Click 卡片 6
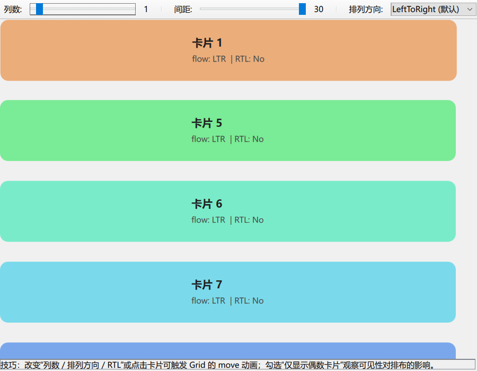The height and width of the screenshot is (371, 477). coord(228,211)
